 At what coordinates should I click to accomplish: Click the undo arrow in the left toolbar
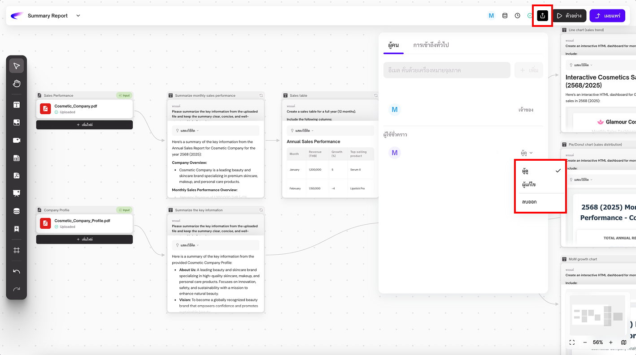click(x=17, y=272)
